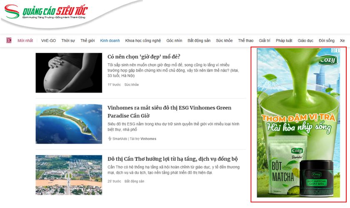The height and width of the screenshot is (208, 350).
Task: Click the "11' trước" timestamp
Action: coord(114,85)
